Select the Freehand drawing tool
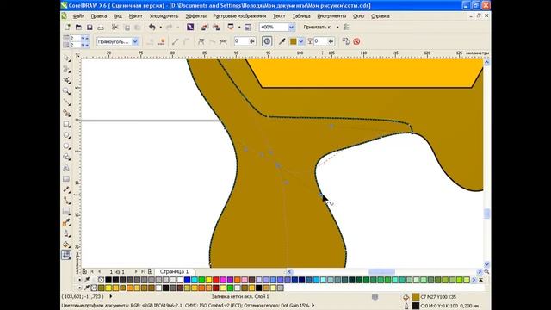The width and height of the screenshot is (551, 310). pos(66,102)
